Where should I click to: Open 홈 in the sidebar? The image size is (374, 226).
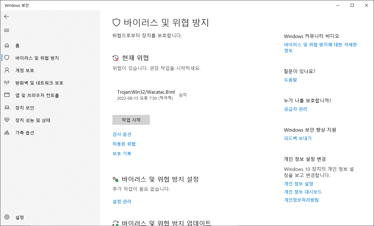pyautogui.click(x=50, y=45)
